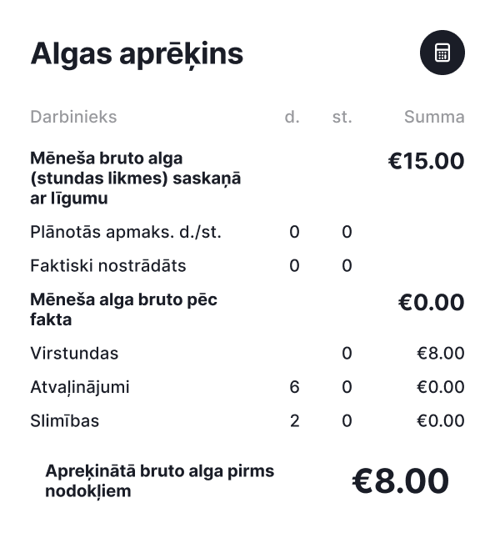The width and height of the screenshot is (495, 548).
Task: Open the calculator icon button
Action: pyautogui.click(x=442, y=53)
